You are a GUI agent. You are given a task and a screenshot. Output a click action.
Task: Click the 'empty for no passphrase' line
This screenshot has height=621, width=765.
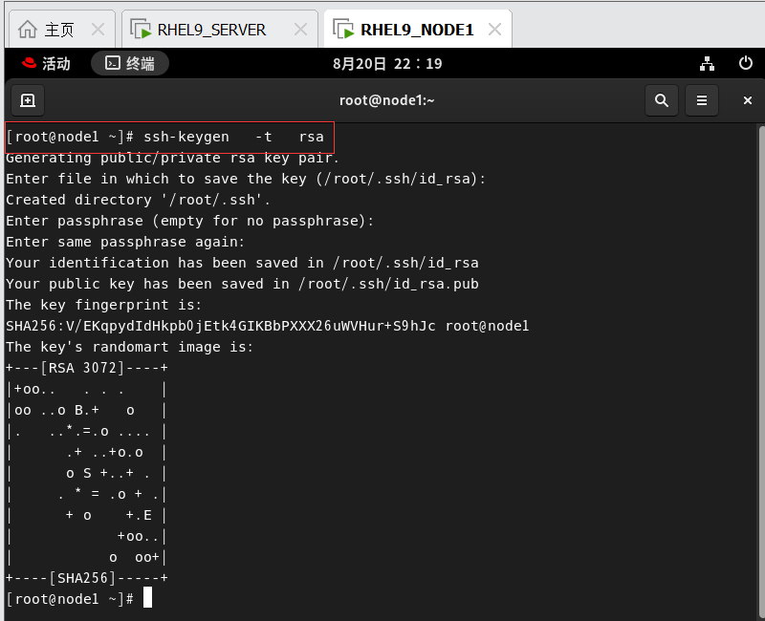click(x=189, y=221)
